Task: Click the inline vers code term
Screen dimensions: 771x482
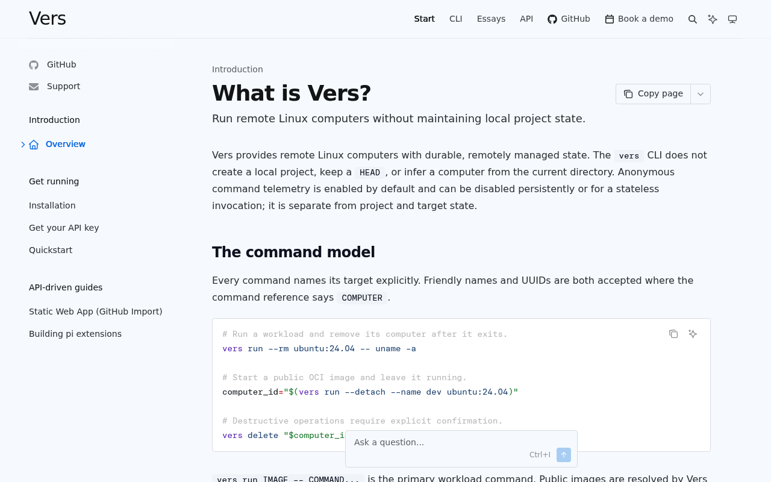Action: [x=629, y=156]
